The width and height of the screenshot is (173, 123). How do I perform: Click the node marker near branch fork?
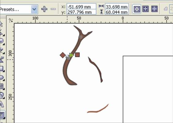(81, 37)
